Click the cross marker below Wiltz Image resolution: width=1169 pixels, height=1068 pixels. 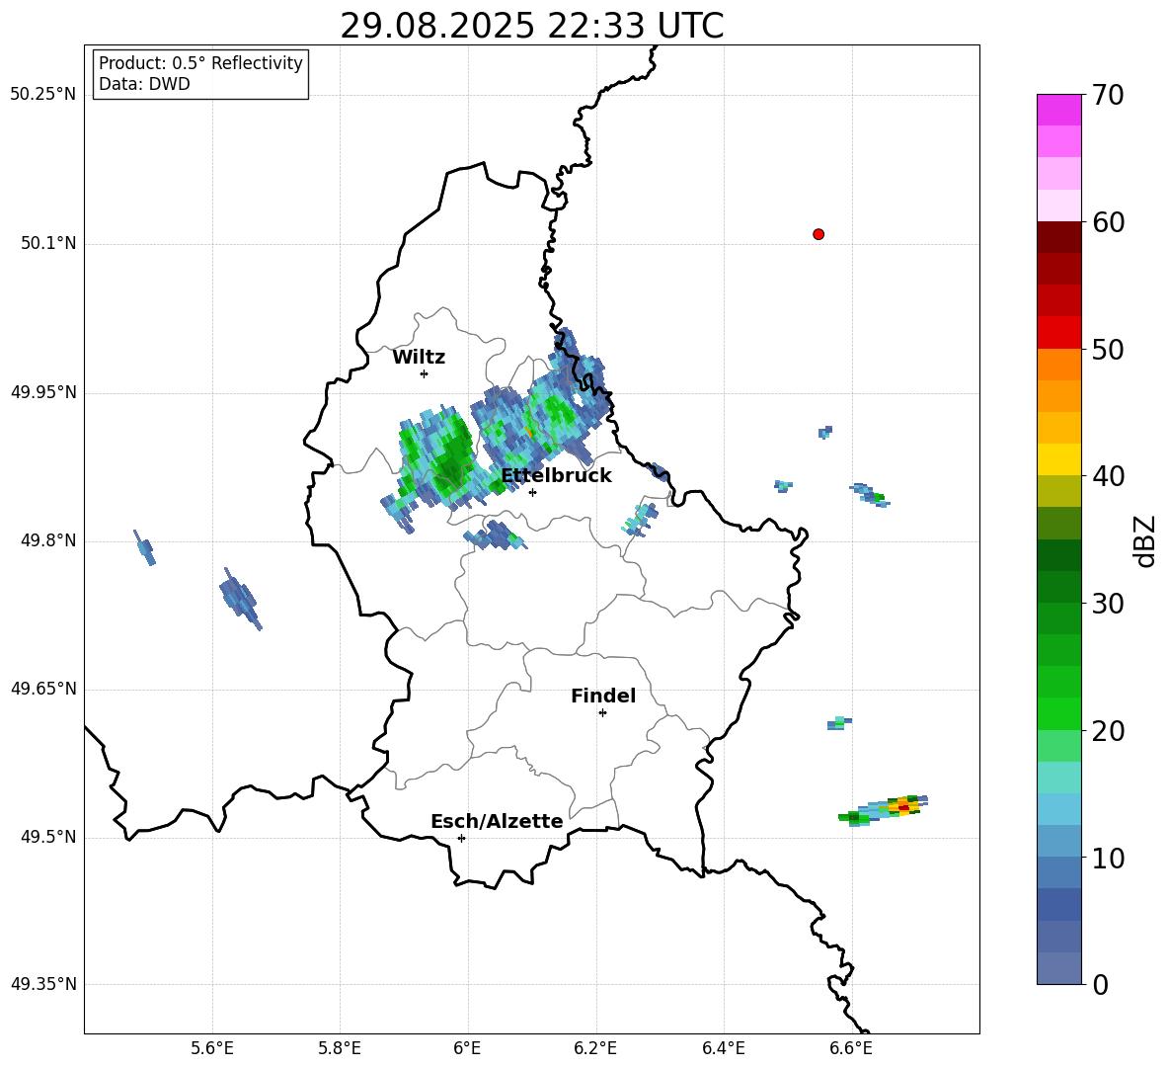pos(425,373)
